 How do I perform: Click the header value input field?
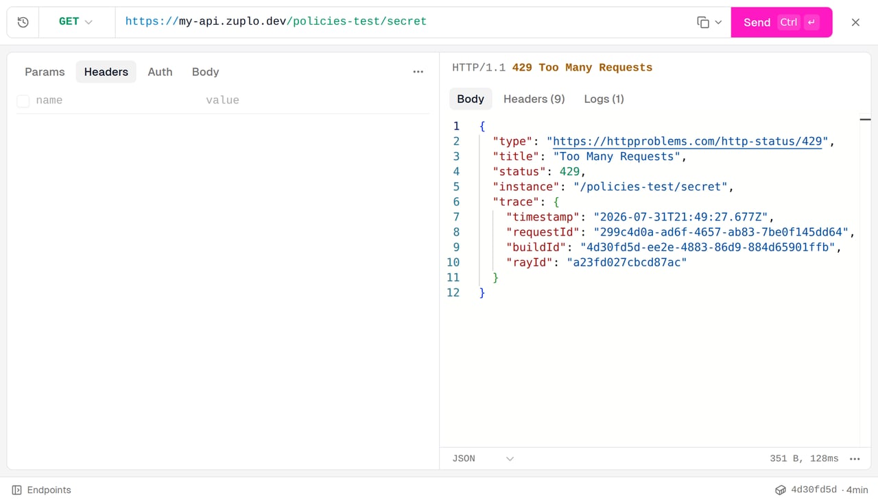(316, 101)
